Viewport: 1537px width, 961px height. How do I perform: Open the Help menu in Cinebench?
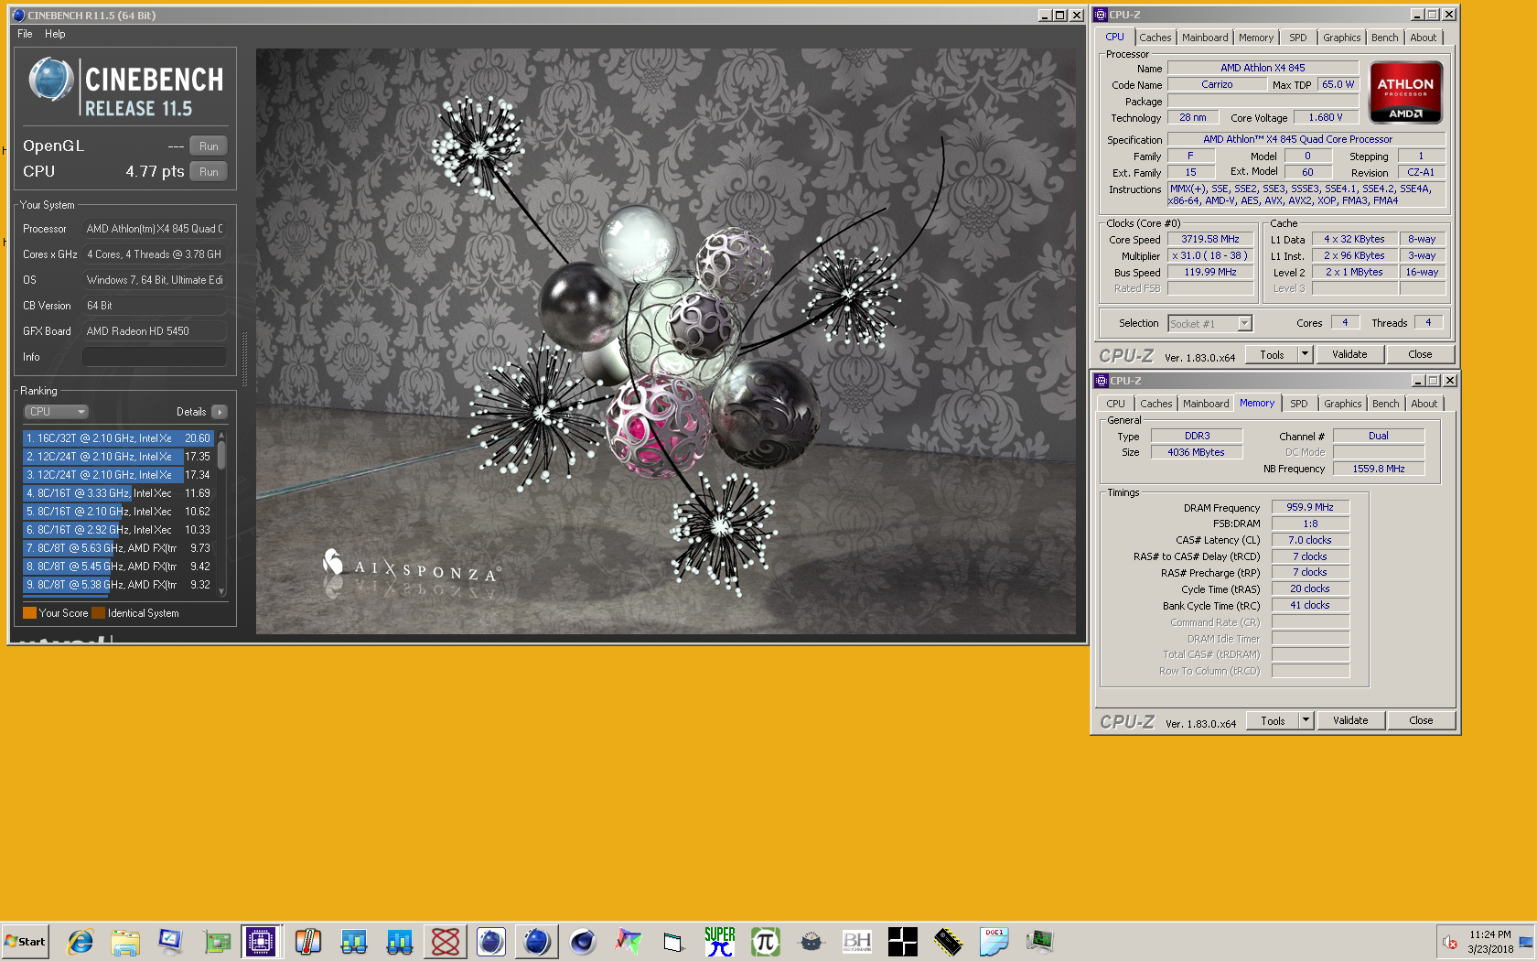[x=55, y=34]
